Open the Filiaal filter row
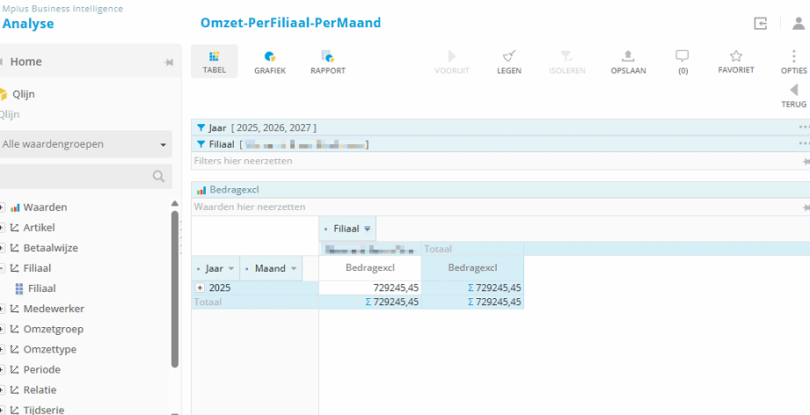 pos(500,144)
